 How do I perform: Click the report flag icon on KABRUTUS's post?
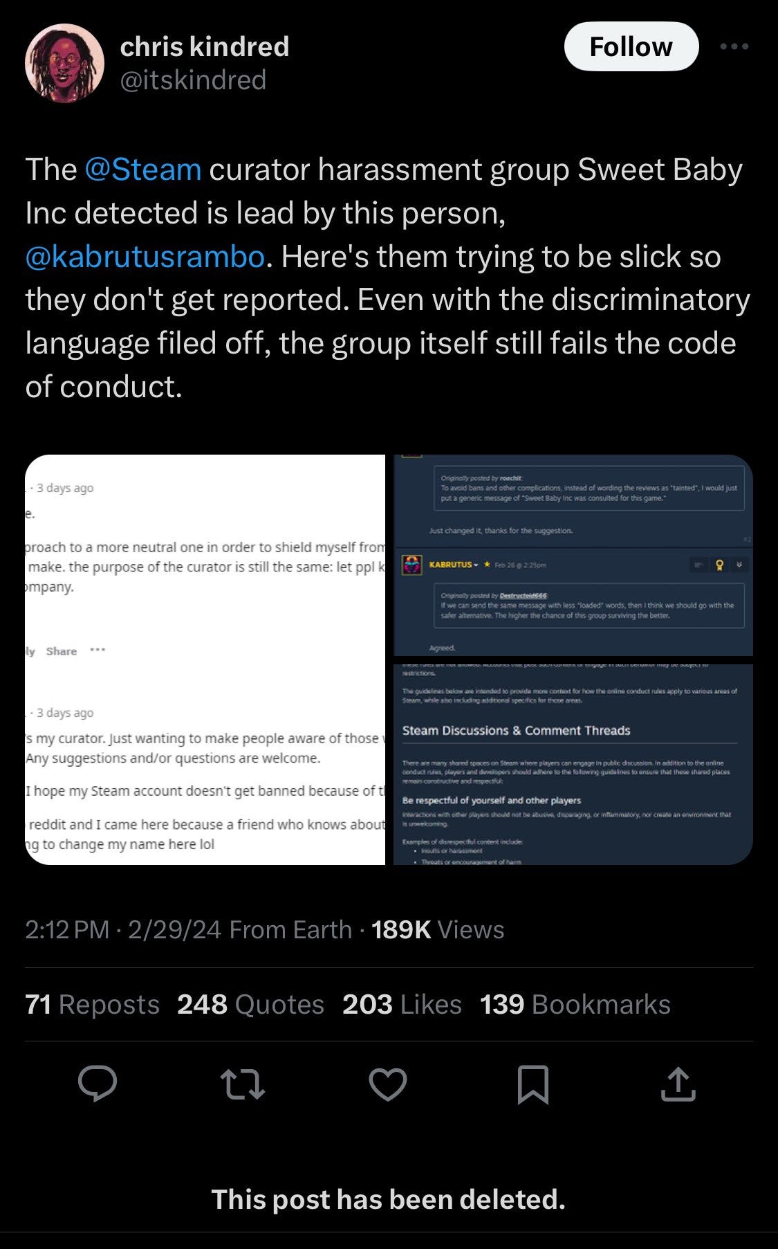coord(699,565)
